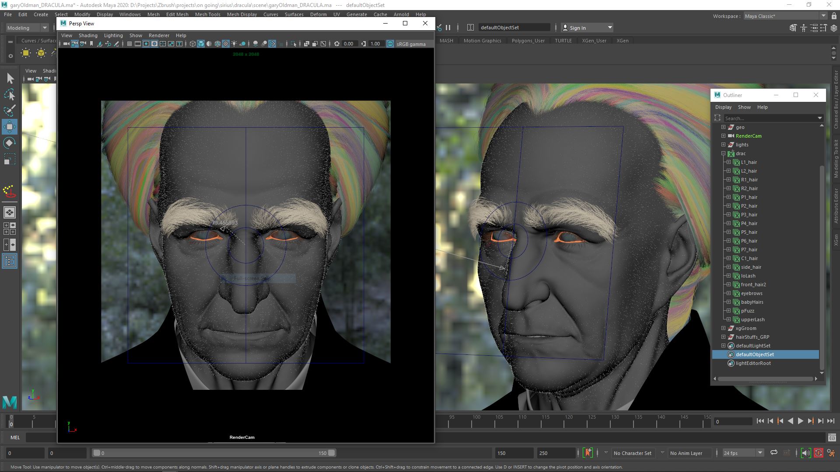The height and width of the screenshot is (472, 840).
Task: Open the Outliner search options arrow
Action: [820, 118]
